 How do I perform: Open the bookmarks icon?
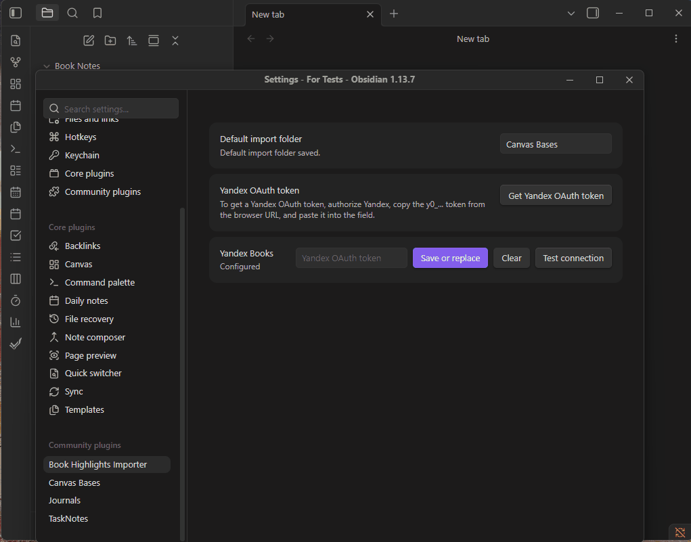tap(97, 14)
